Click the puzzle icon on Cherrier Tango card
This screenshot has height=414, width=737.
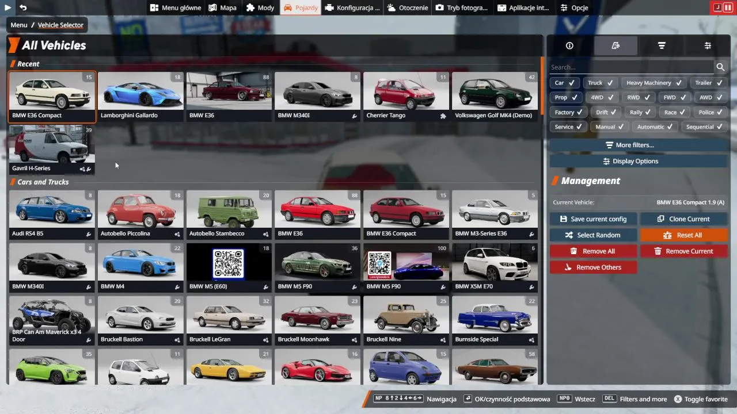443,116
